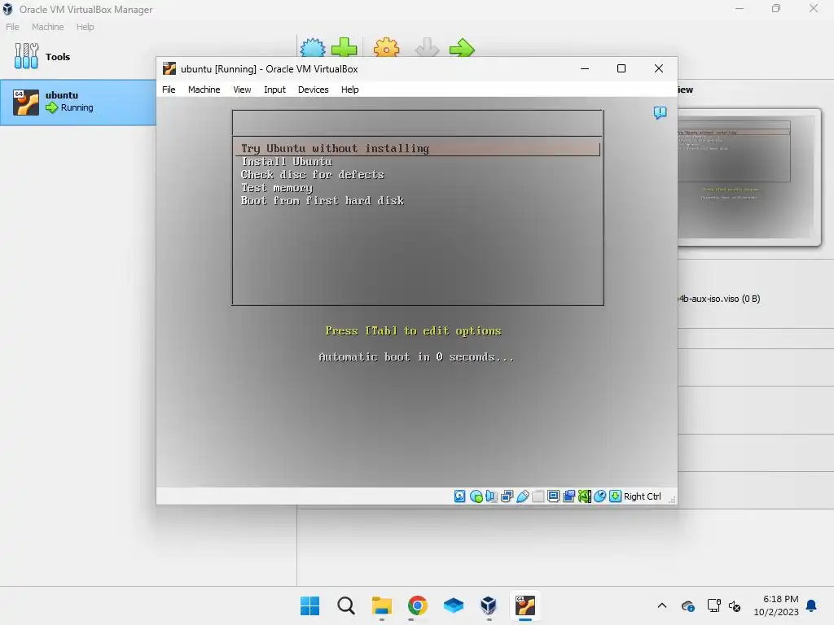Click the optical drive status icon
The height and width of the screenshot is (625, 834).
point(476,496)
